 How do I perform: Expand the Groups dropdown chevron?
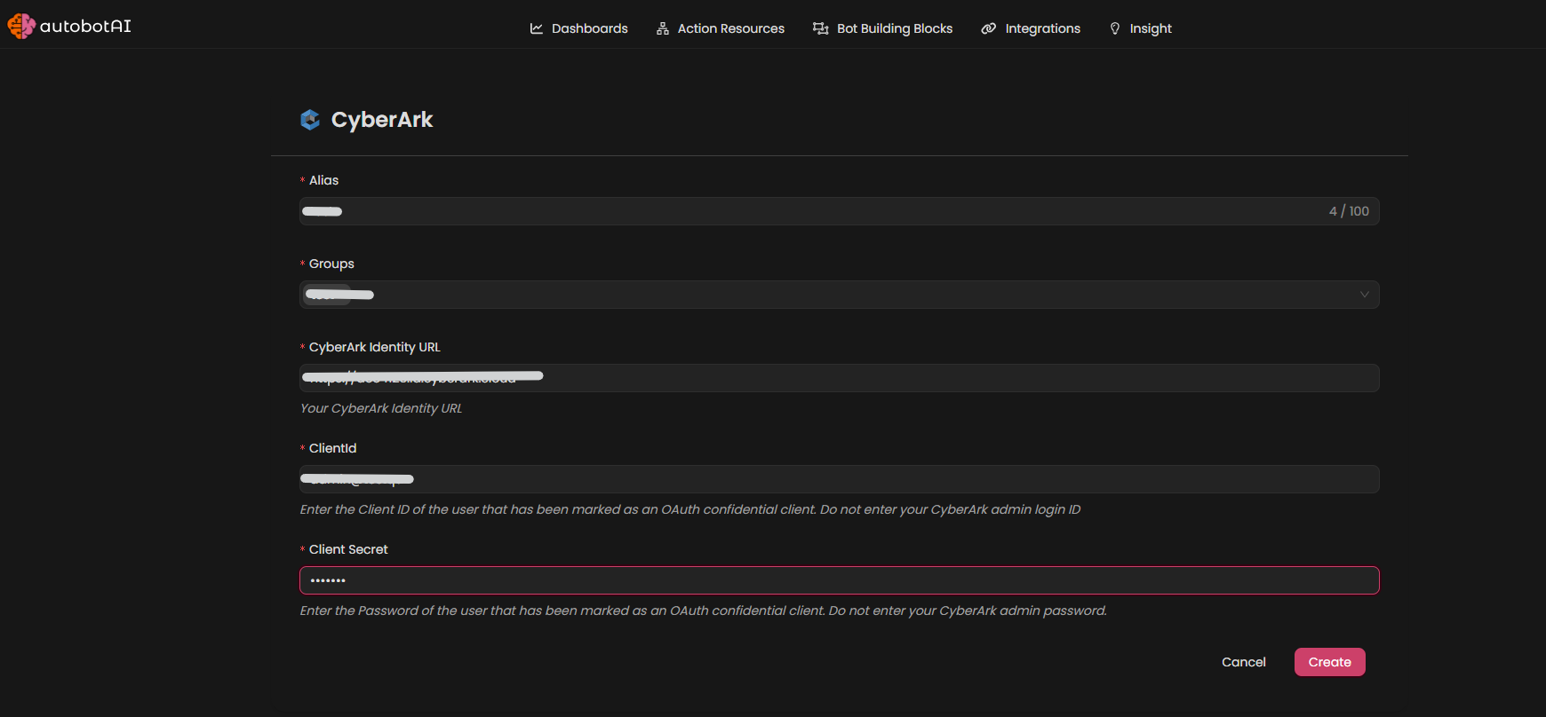[1364, 295]
